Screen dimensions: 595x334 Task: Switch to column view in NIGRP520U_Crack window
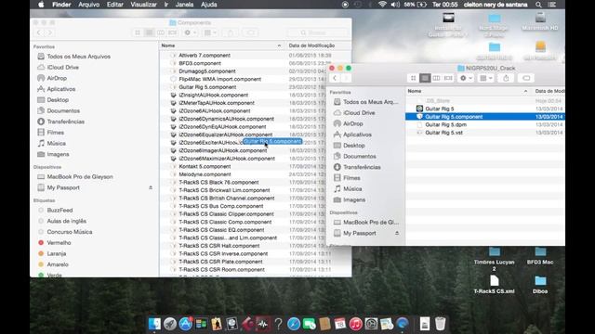pos(436,78)
